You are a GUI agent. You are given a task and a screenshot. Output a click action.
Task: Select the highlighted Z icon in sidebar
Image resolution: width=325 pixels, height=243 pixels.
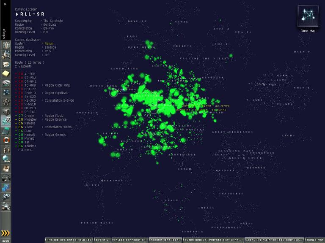[6, 121]
